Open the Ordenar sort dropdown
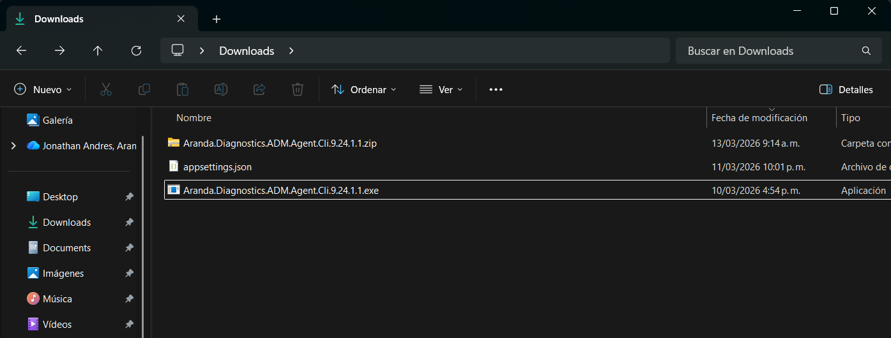This screenshot has height=338, width=891. [364, 90]
